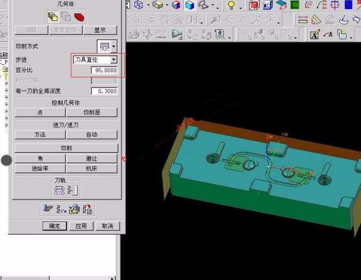The height and width of the screenshot is (280, 361).
Task: Click the 自动 button
Action: click(x=92, y=135)
